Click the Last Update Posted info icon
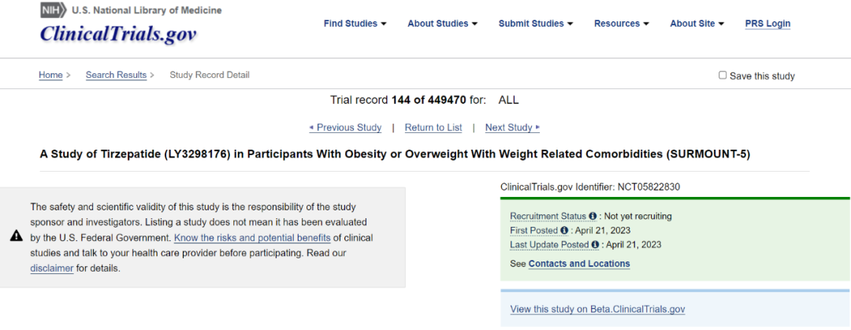Viewport: 851px width, 330px height. [x=595, y=244]
